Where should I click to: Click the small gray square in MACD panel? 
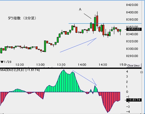coord(142,72)
